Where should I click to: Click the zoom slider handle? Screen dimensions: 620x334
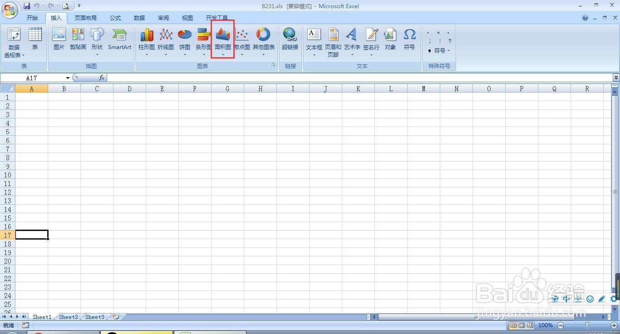click(x=587, y=325)
